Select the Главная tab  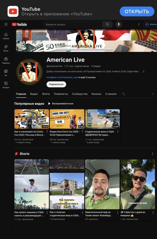[21, 94]
